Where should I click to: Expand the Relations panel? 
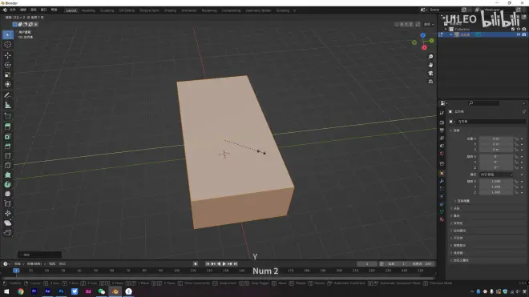(451, 208)
